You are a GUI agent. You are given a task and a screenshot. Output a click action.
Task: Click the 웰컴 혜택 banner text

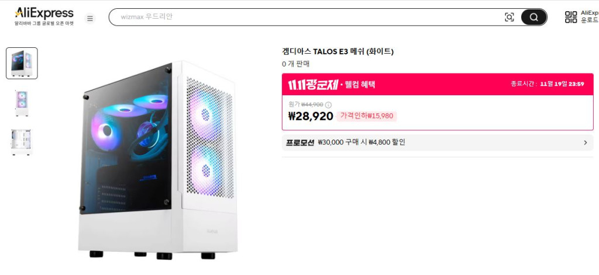pyautogui.click(x=359, y=85)
